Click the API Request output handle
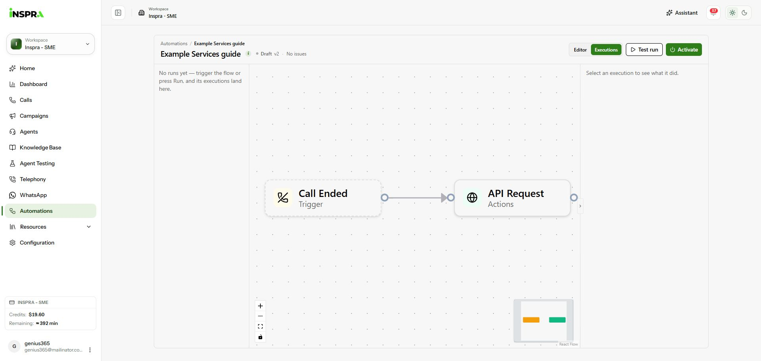 [574, 197]
